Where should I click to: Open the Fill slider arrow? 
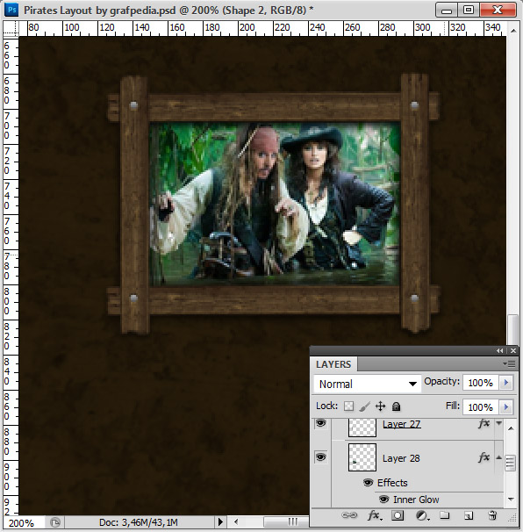point(506,406)
